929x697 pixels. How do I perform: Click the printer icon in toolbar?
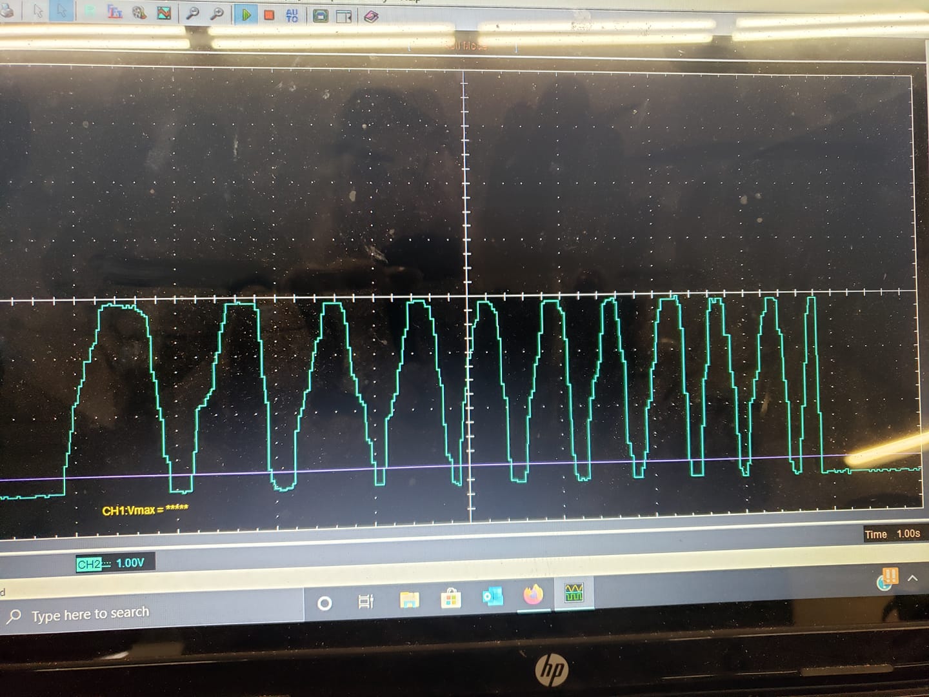click(6, 11)
